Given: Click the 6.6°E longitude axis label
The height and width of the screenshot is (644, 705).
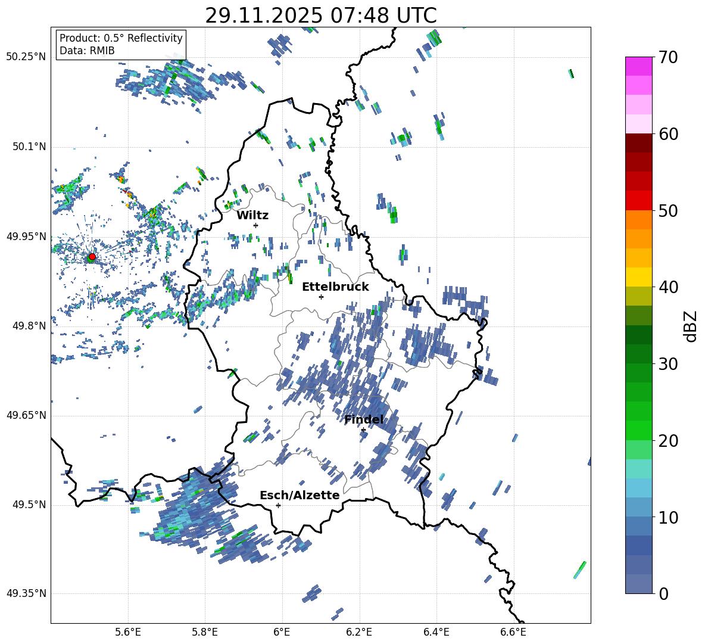Looking at the screenshot, I should coord(513,632).
